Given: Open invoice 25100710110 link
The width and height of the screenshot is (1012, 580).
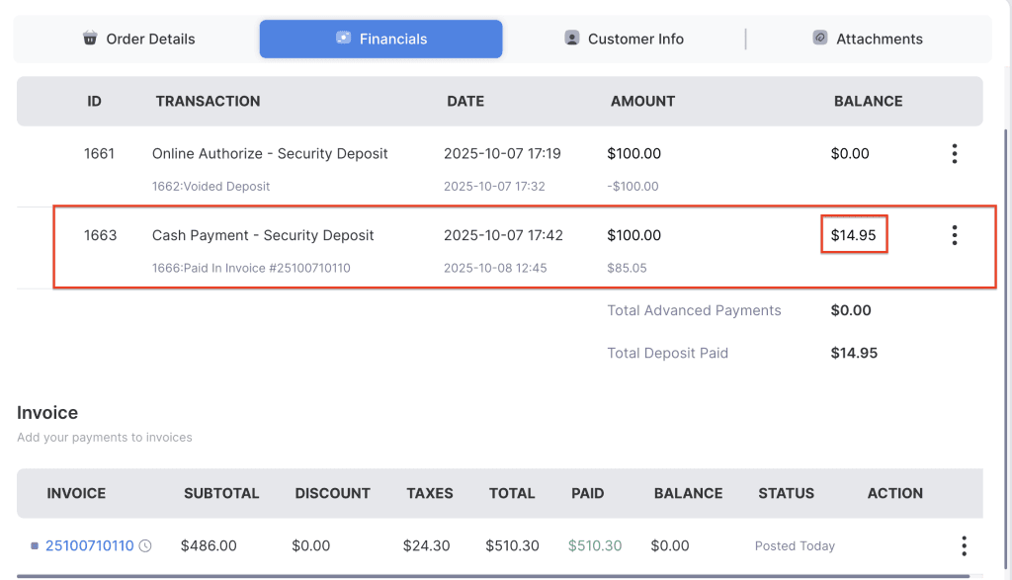Looking at the screenshot, I should [x=89, y=545].
